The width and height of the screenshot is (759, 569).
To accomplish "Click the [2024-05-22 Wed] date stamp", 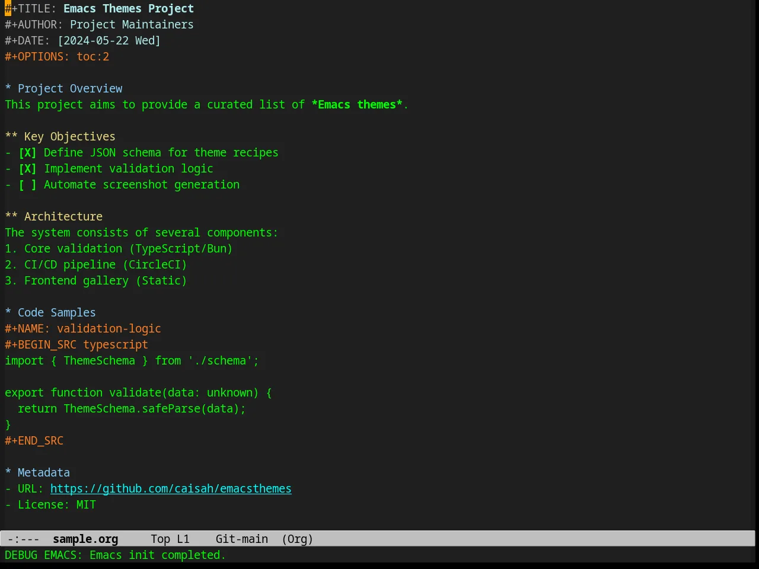I will [x=109, y=40].
